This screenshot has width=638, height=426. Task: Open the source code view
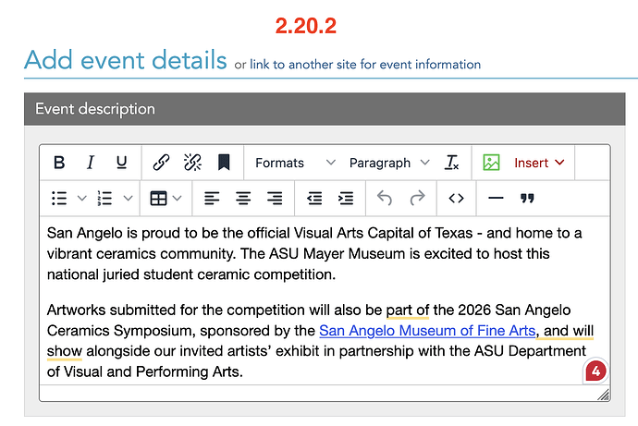pyautogui.click(x=456, y=198)
